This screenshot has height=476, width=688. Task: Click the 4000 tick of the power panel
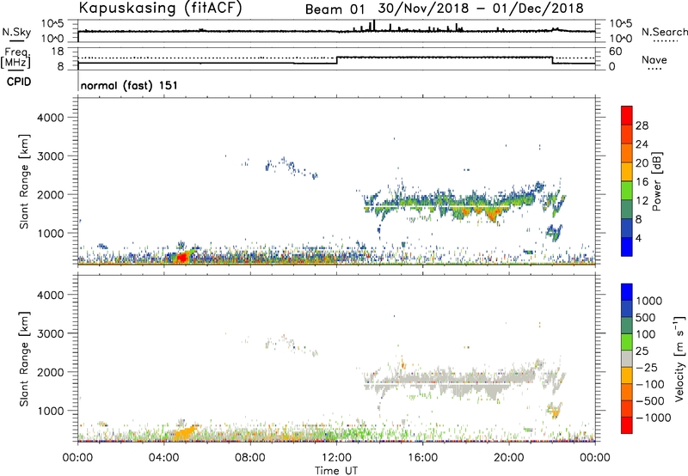[51, 118]
